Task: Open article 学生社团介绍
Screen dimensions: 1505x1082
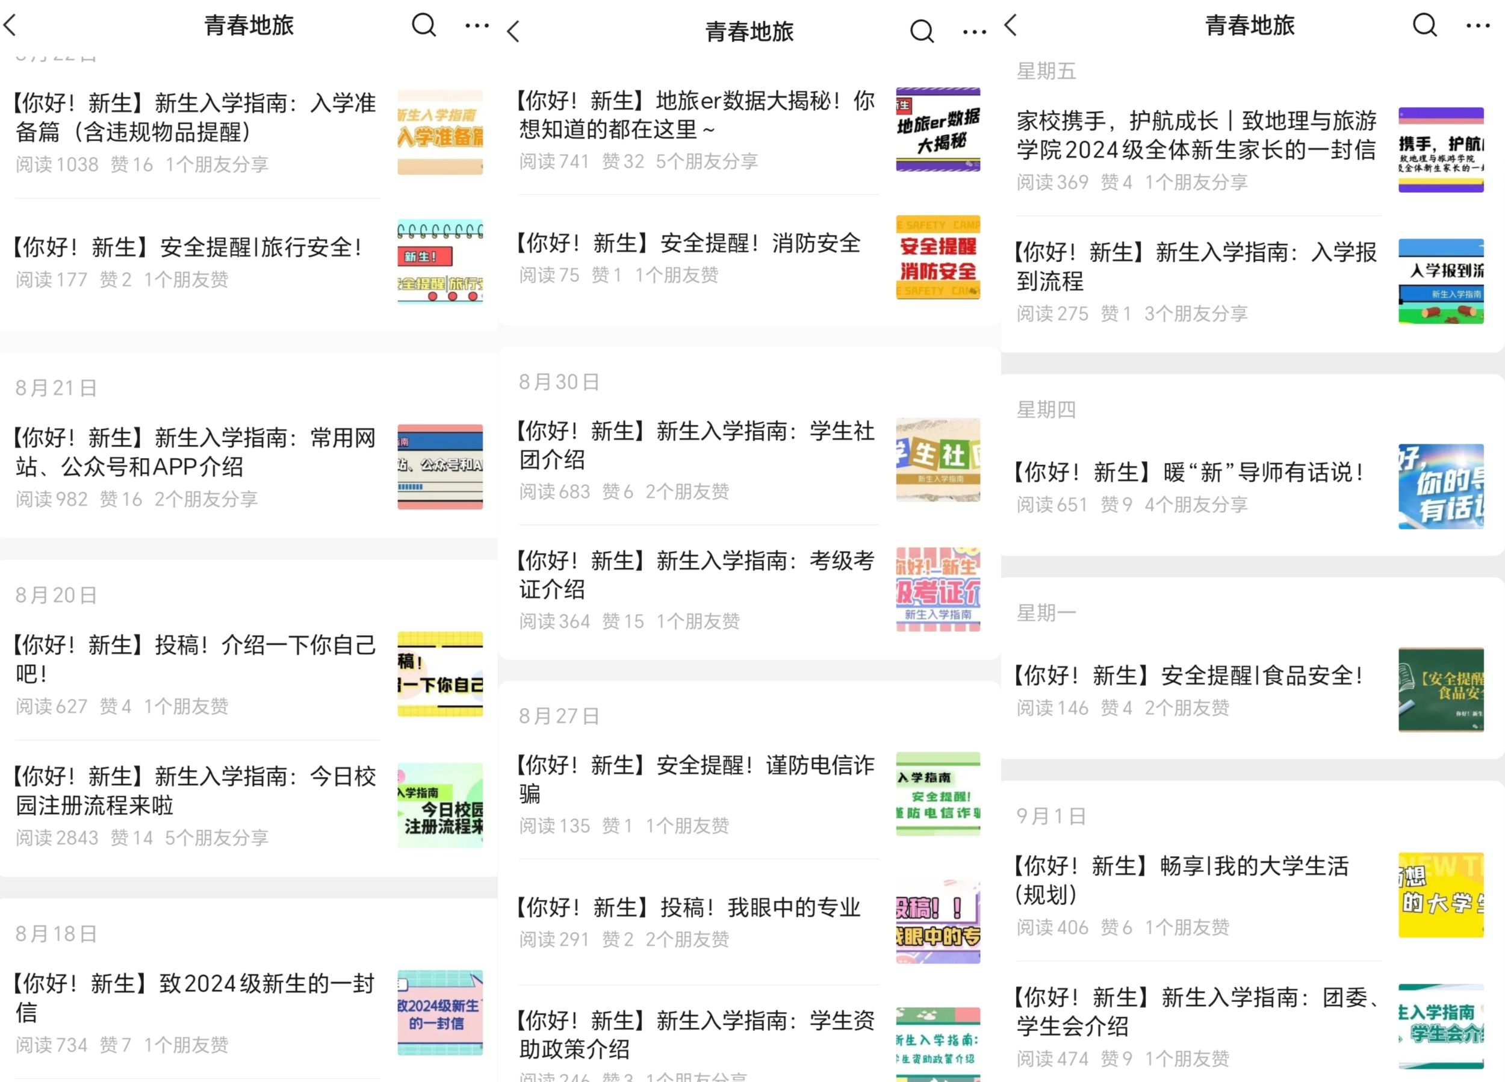Action: coord(697,446)
